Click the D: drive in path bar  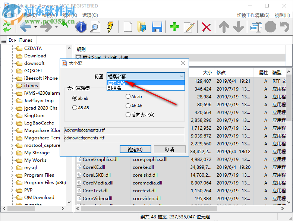click(11, 40)
